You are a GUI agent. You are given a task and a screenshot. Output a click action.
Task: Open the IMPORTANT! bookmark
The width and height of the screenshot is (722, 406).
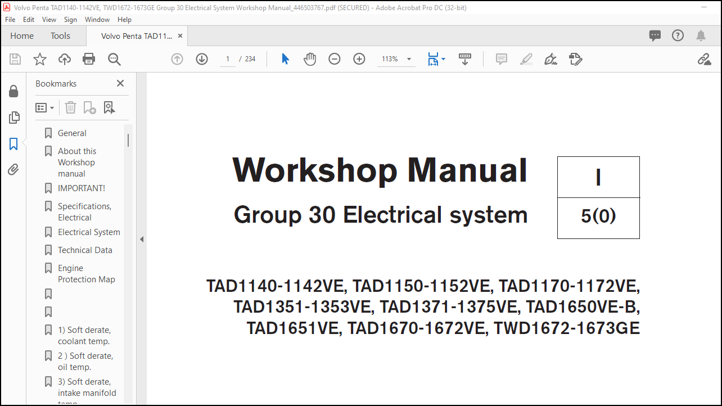[x=82, y=188]
